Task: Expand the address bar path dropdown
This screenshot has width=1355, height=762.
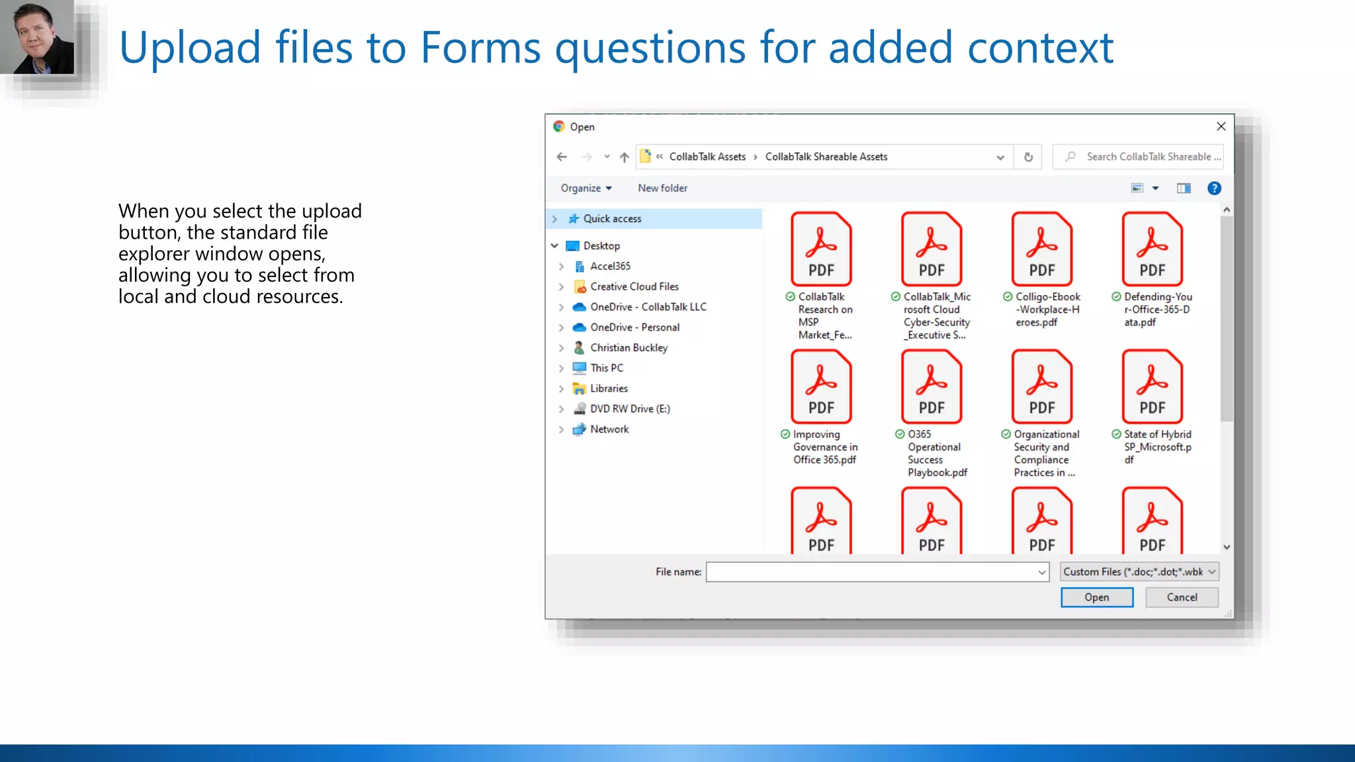Action: (1000, 157)
